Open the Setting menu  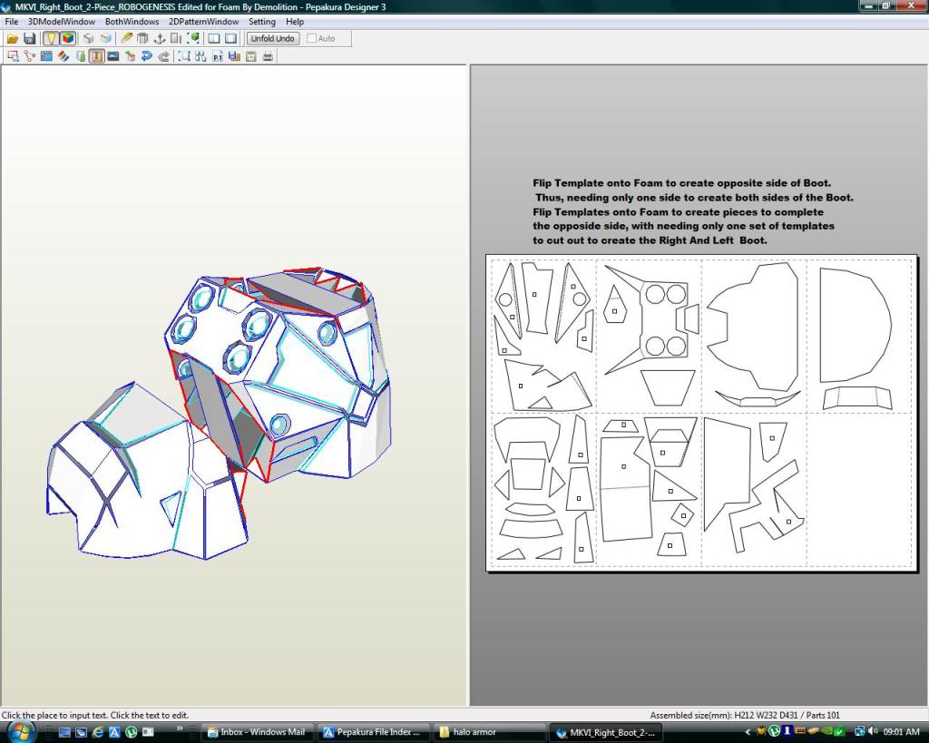pos(262,22)
